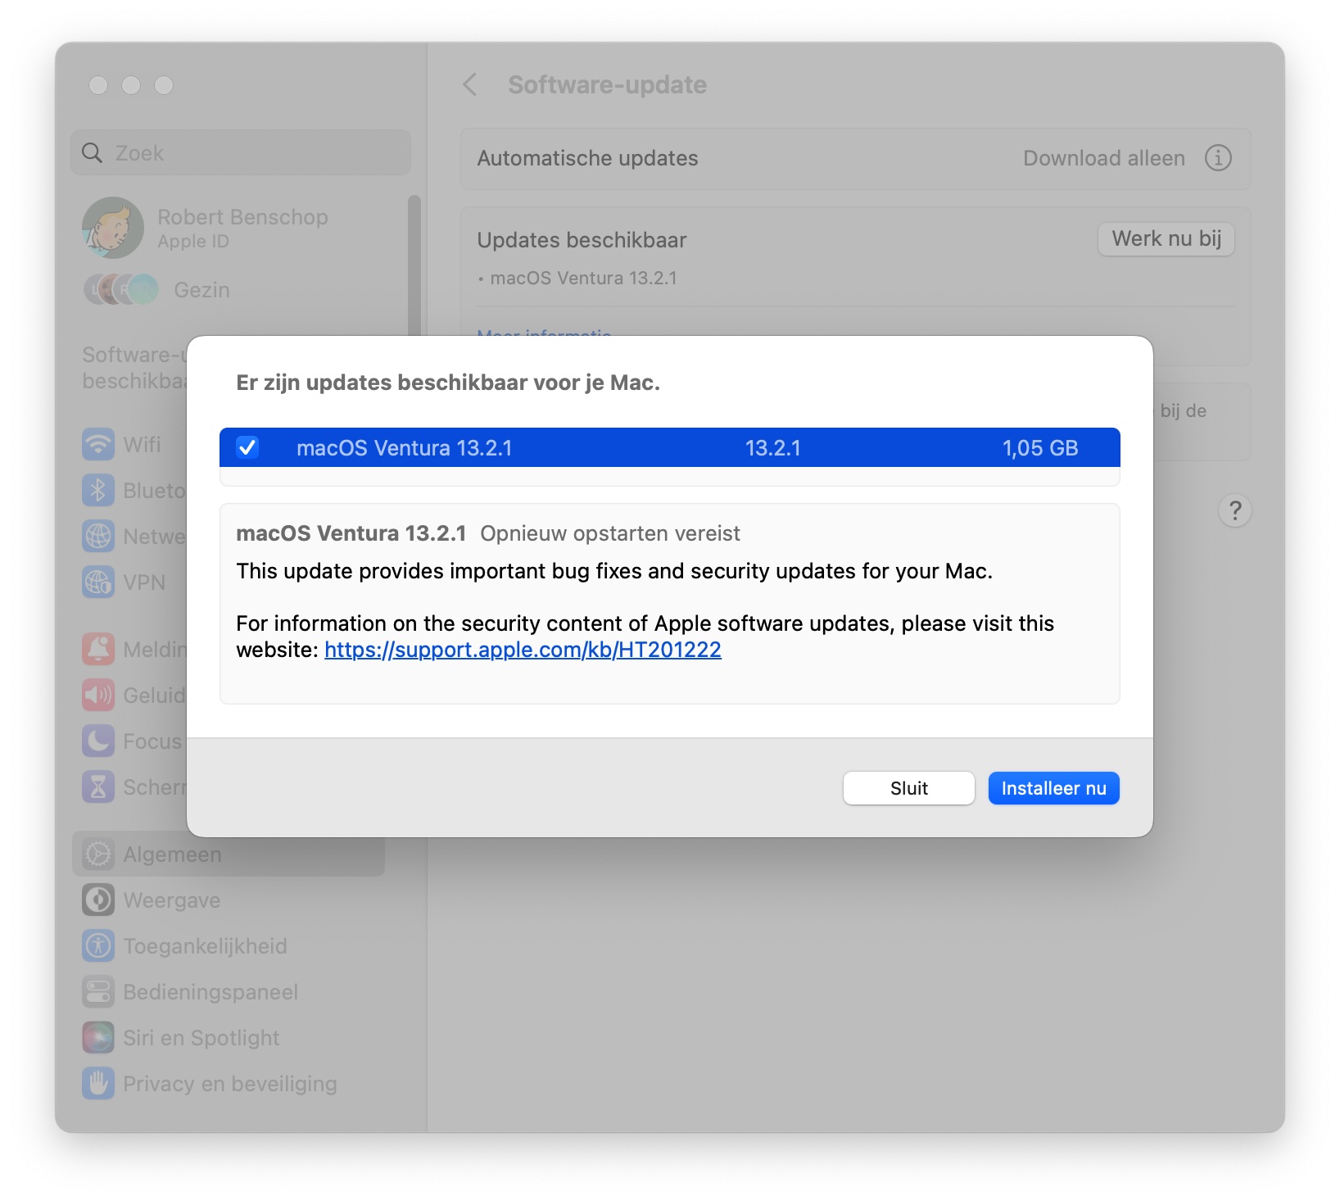Select the Bluetooth icon in sidebar
The image size is (1340, 1201).
(98, 491)
